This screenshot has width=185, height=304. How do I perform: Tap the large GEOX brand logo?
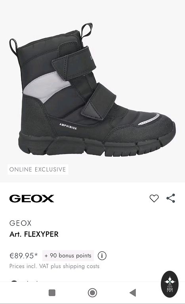click(32, 199)
